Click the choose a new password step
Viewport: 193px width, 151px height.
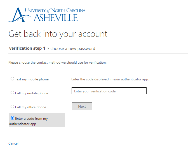click(x=73, y=49)
